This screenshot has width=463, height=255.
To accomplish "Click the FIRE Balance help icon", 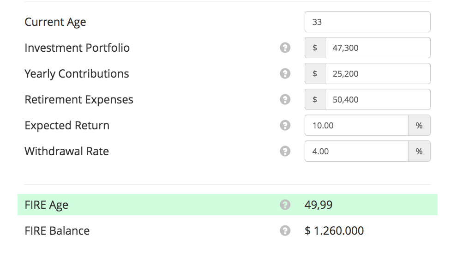I will click(x=285, y=231).
